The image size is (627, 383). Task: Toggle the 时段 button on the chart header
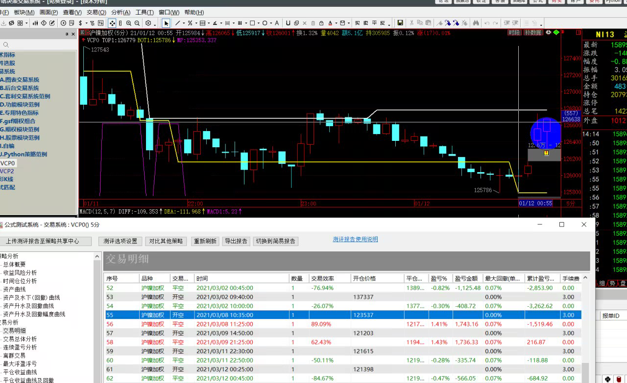[x=514, y=33]
